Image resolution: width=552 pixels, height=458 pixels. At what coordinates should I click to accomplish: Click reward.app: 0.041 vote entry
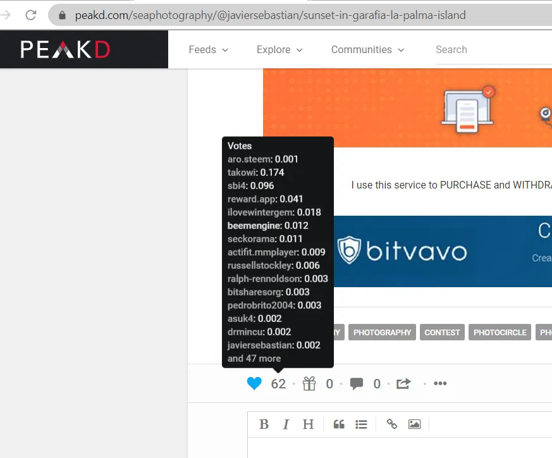point(265,199)
